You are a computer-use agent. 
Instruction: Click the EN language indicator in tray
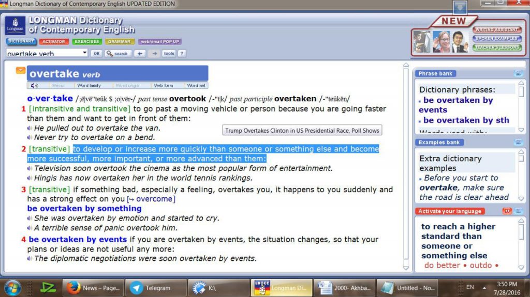pyautogui.click(x=470, y=287)
